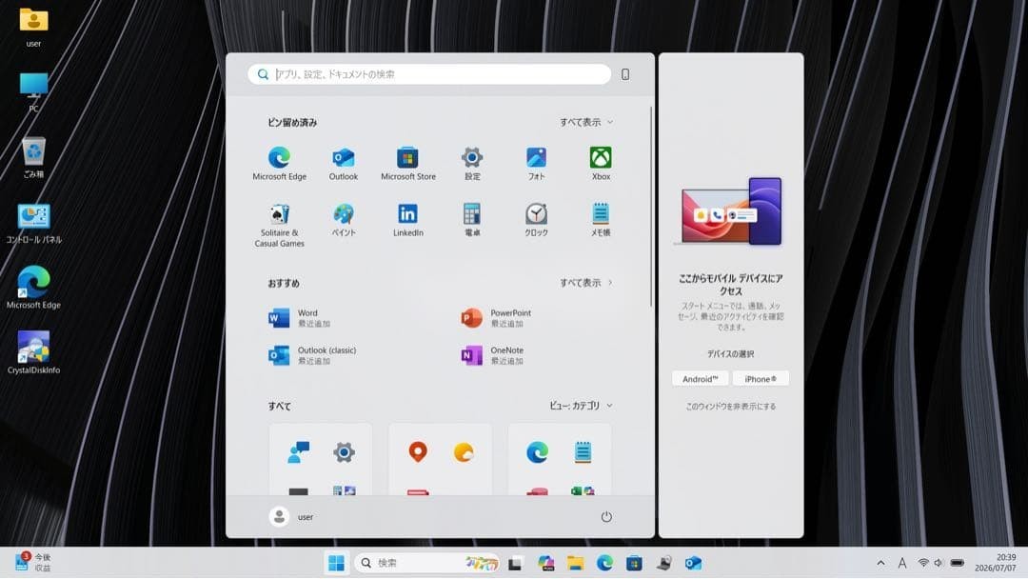Click the Start menu search field

(429, 74)
